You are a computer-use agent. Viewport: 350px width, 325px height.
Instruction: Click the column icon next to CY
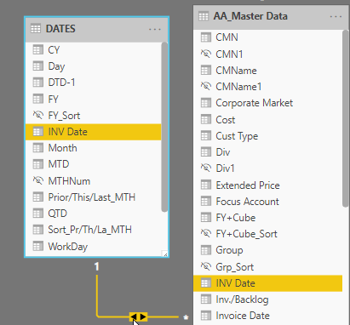click(38, 49)
